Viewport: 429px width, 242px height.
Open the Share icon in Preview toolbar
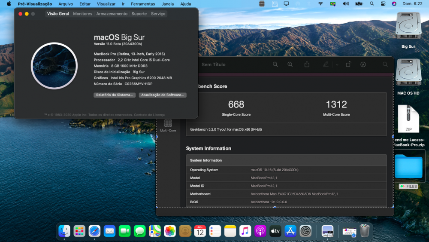tap(307, 64)
